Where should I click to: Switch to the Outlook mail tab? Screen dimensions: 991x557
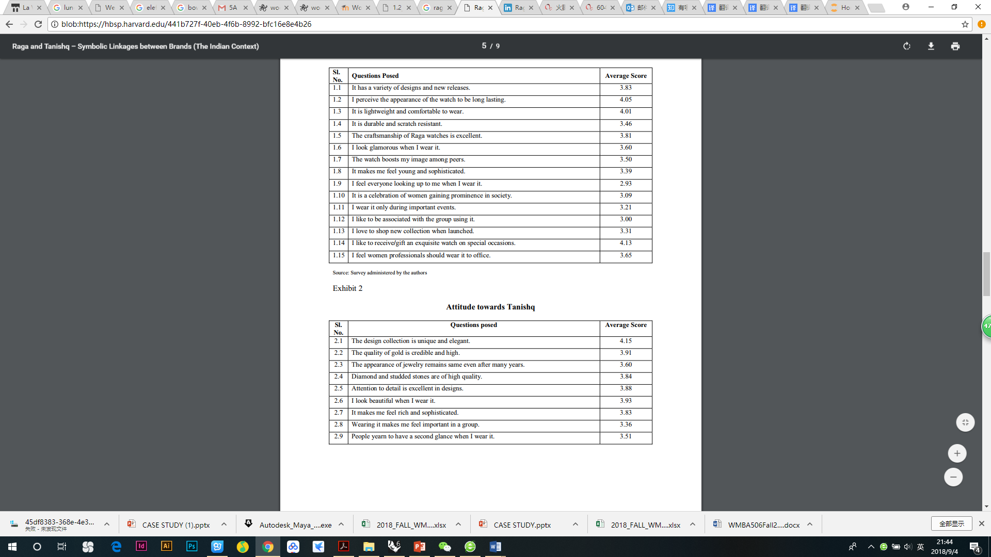point(640,8)
